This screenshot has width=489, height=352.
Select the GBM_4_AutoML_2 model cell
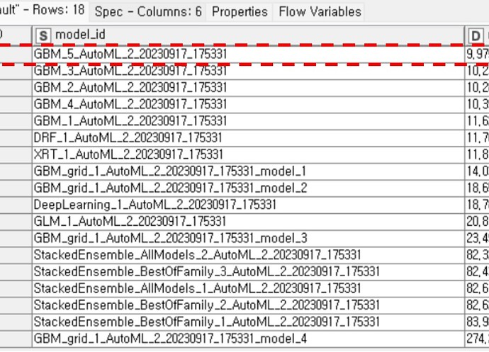(x=130, y=104)
